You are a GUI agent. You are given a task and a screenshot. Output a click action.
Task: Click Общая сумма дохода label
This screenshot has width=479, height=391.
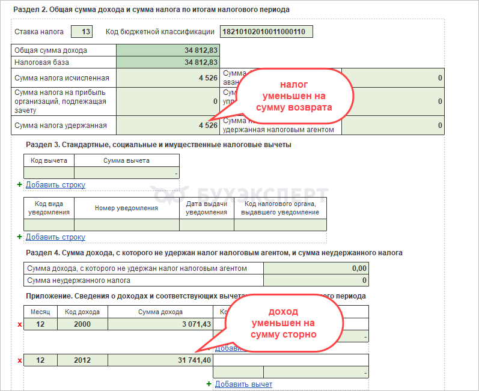click(50, 50)
